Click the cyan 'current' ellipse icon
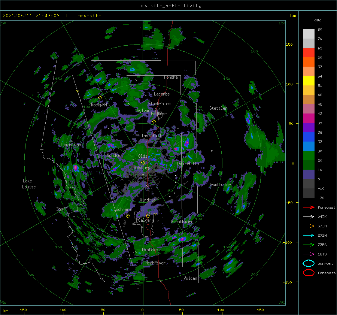This screenshot has height=315, width=337. 309,263
